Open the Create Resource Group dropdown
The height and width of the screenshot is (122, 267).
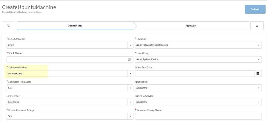(130, 116)
